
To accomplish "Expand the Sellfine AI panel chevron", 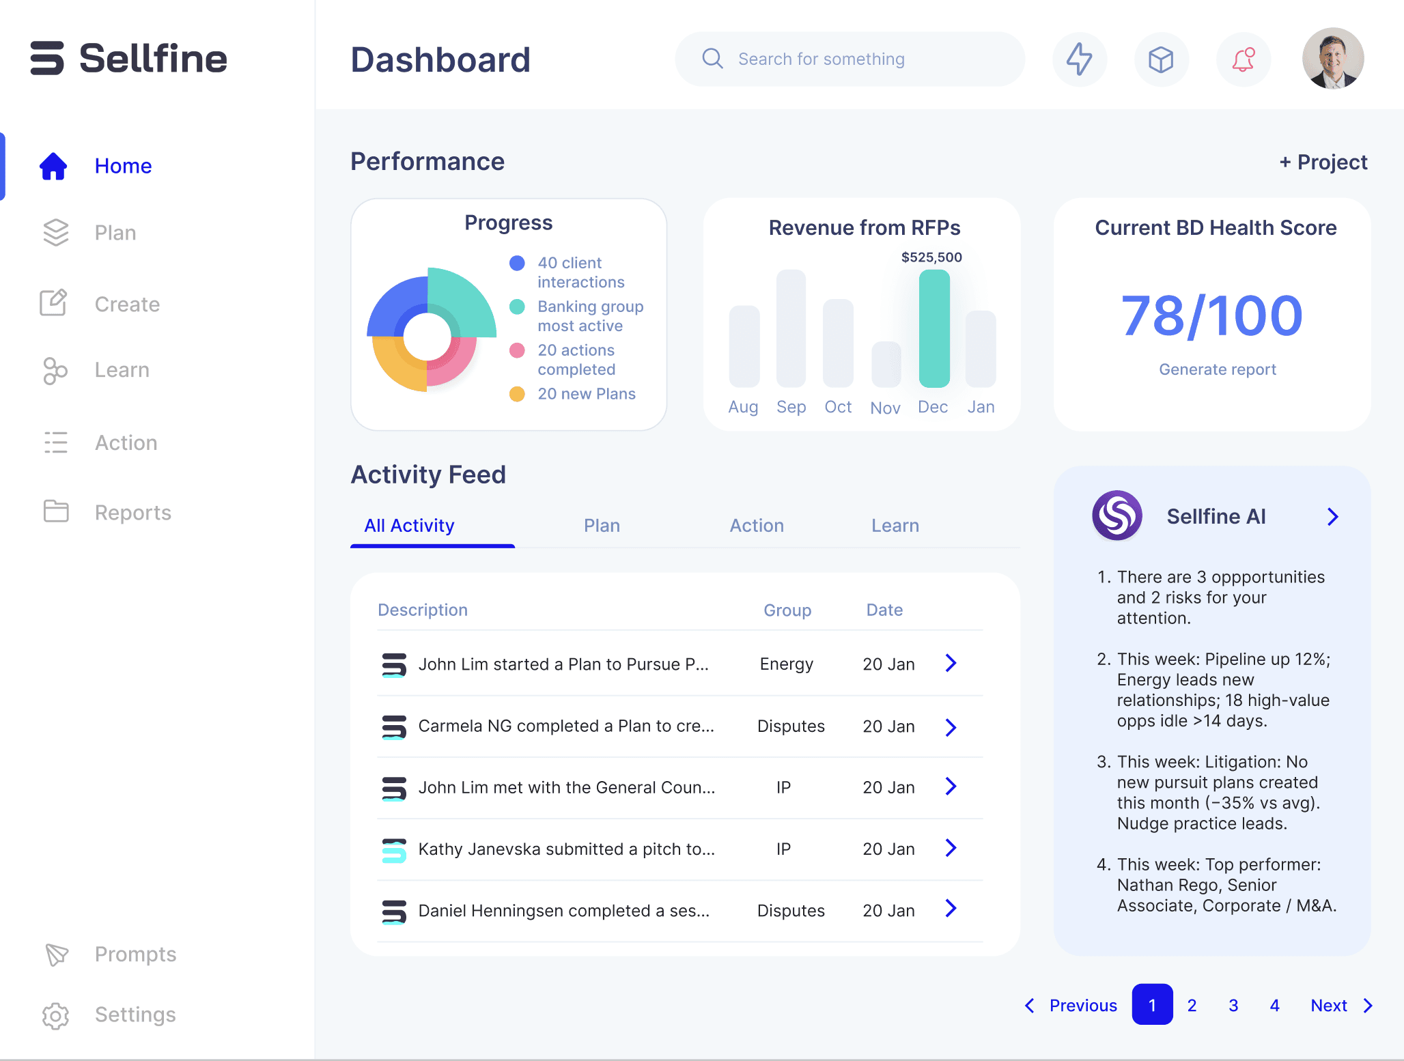I will coord(1332,517).
